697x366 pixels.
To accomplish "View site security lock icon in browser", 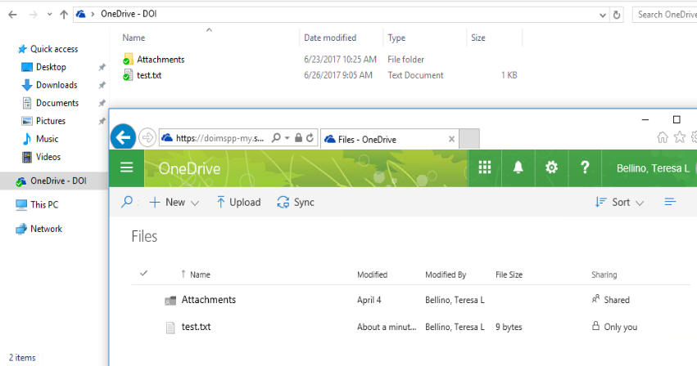I will click(x=299, y=138).
